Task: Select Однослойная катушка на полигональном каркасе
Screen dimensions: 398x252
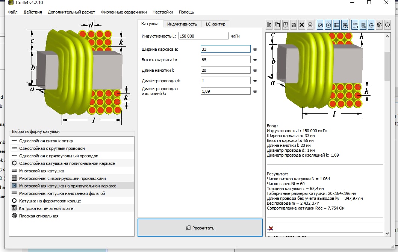Action: tap(72, 163)
